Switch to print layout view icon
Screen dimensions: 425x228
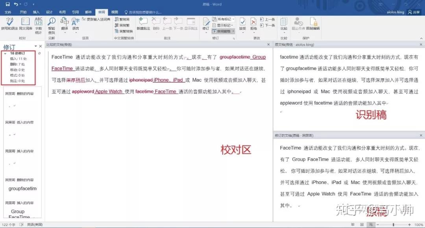(362, 224)
